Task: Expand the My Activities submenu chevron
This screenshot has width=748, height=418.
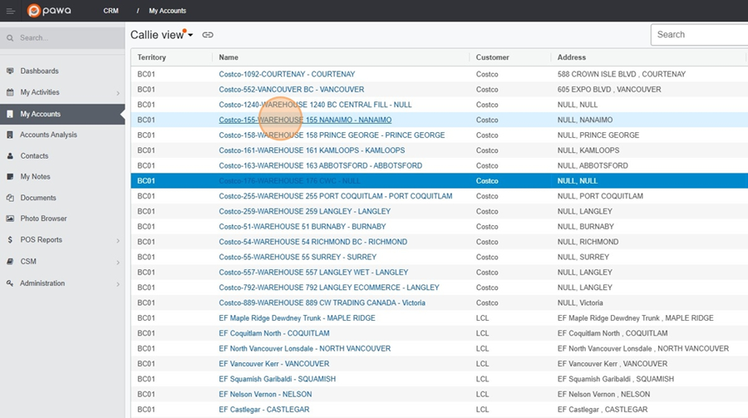Action: pos(118,93)
